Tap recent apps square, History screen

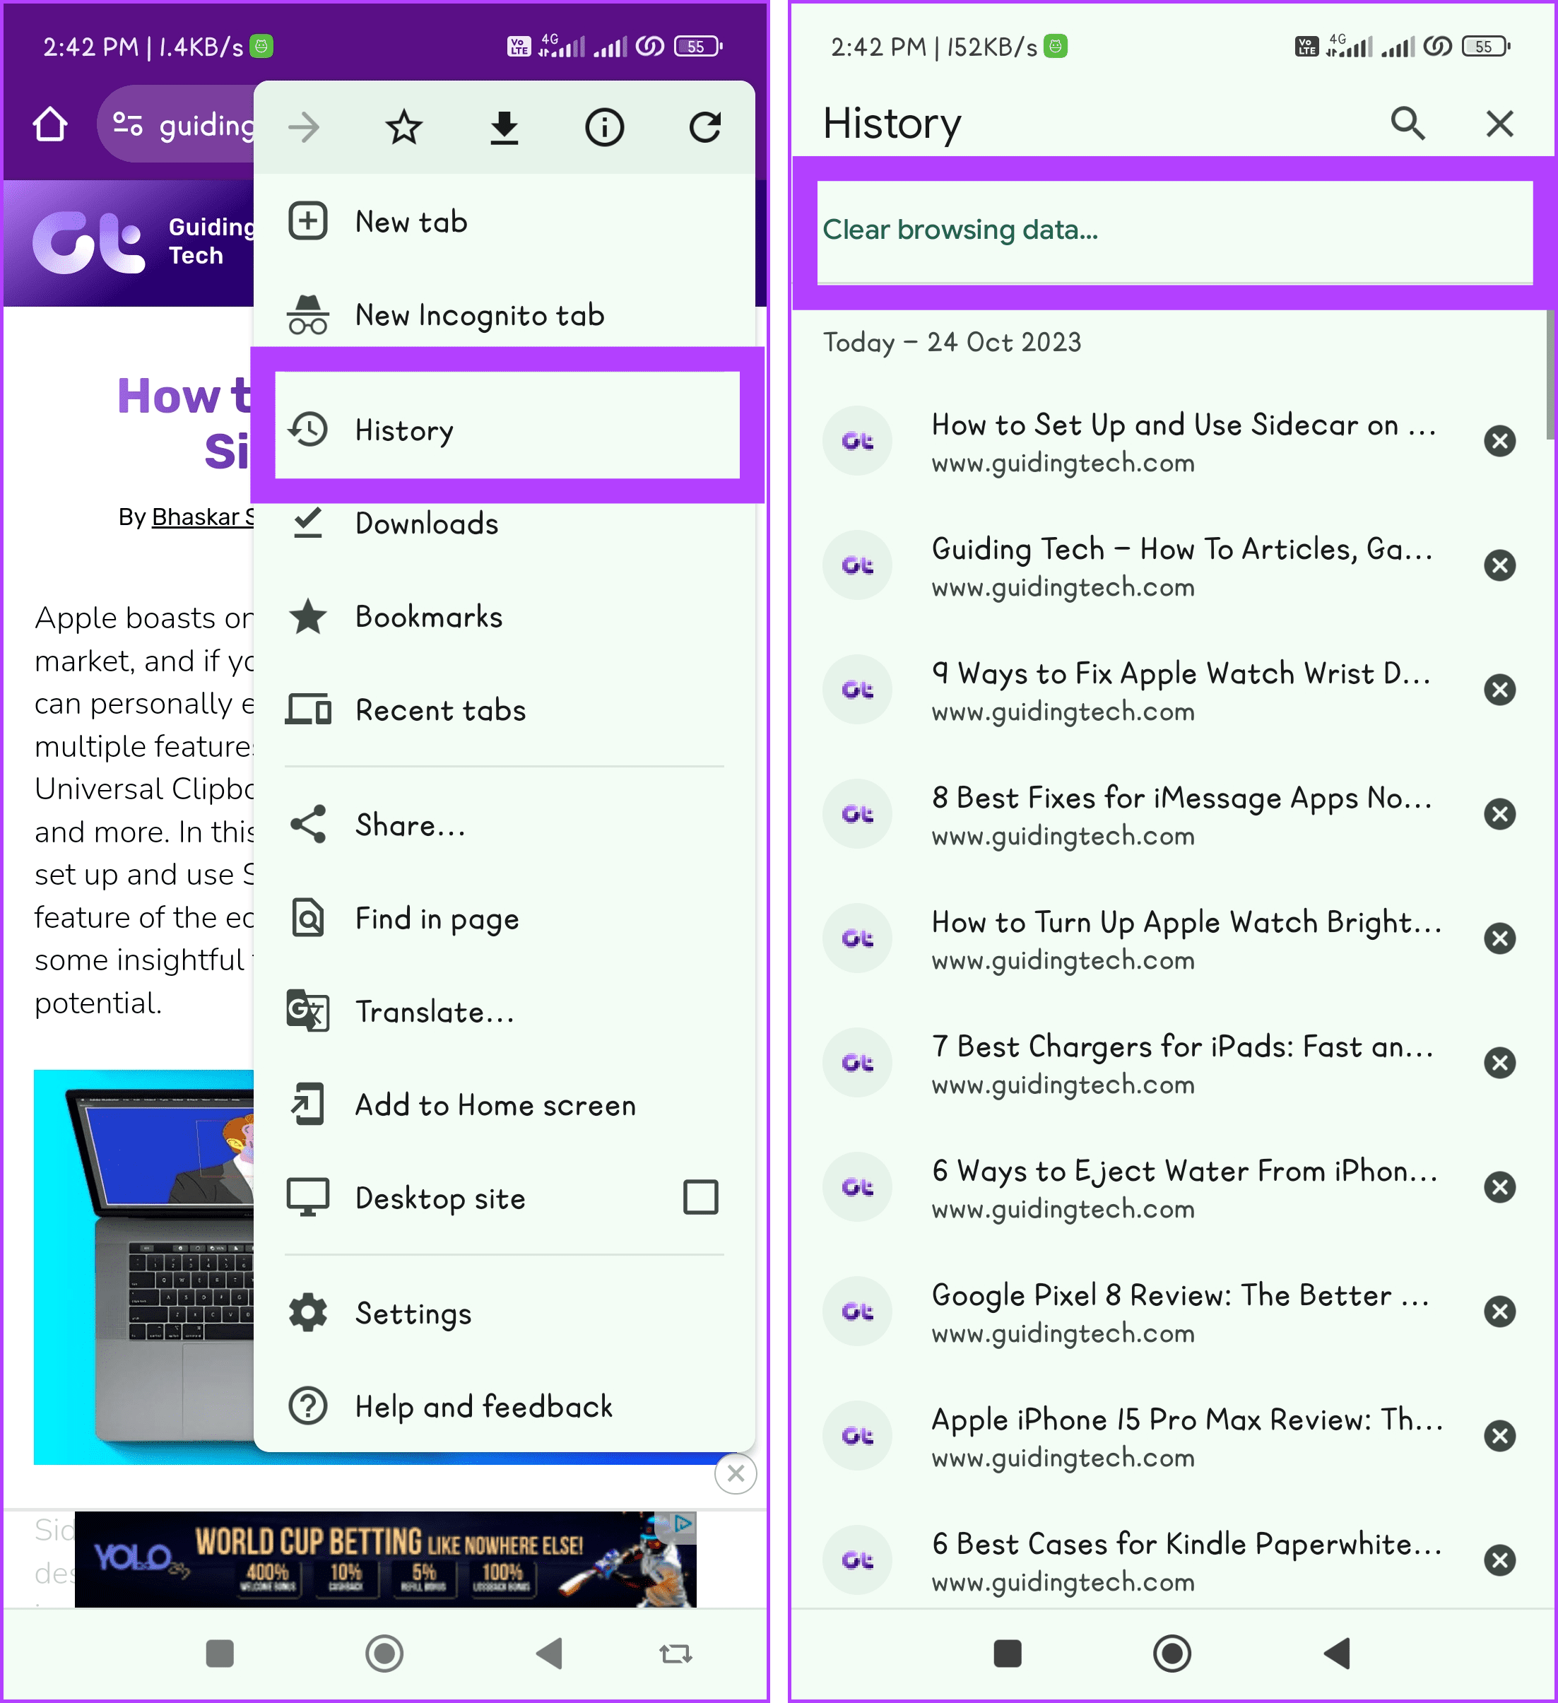[x=1008, y=1653]
